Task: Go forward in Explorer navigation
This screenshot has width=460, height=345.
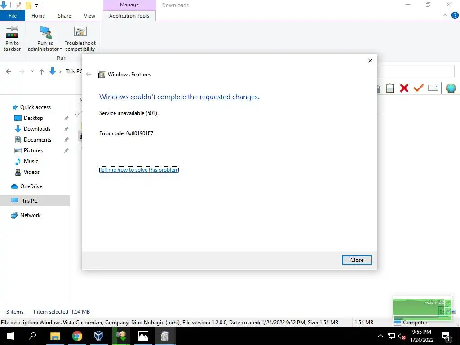Action: point(22,71)
